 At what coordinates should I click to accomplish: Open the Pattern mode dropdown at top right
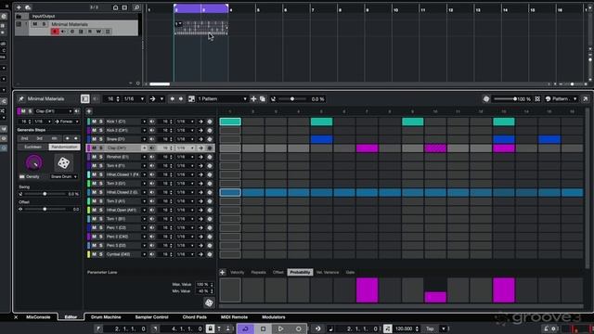point(561,99)
